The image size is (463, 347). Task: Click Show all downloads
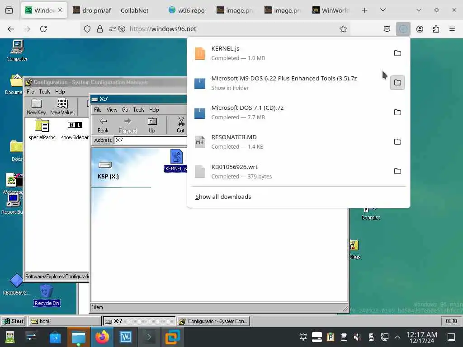(223, 197)
